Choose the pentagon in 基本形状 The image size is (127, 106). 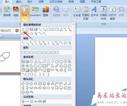tap(57, 62)
